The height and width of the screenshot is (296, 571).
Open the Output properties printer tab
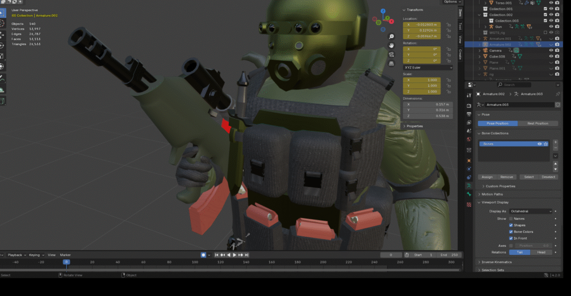(x=469, y=114)
